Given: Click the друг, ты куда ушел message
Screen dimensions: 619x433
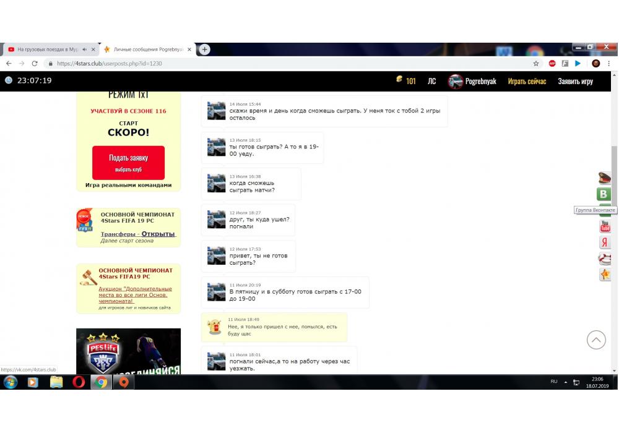Looking at the screenshot, I should click(248, 220).
